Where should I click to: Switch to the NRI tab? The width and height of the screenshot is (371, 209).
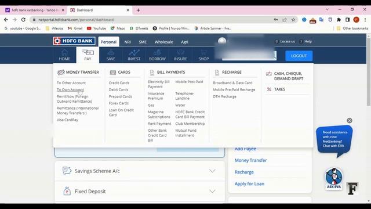[x=128, y=42]
